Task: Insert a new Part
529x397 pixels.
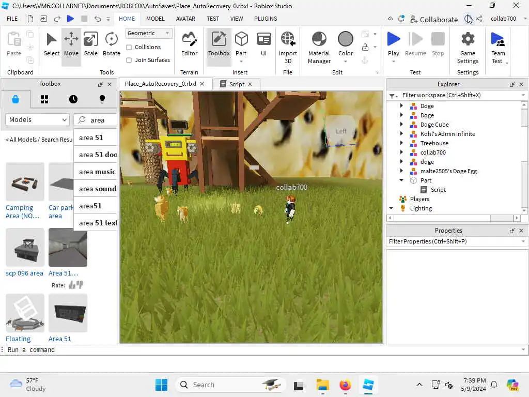Action: 241,43
